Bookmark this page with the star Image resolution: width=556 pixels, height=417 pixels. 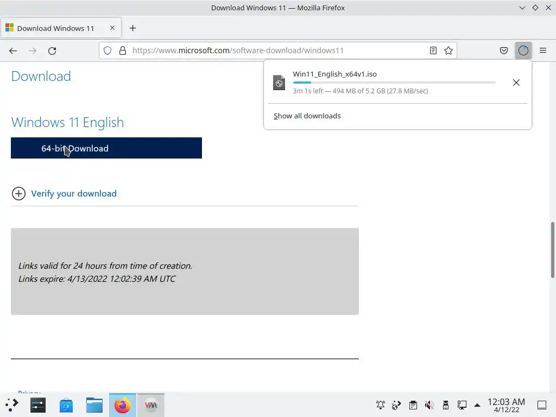(x=448, y=50)
